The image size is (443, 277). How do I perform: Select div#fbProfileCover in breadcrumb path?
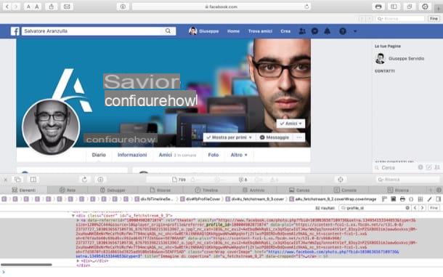click(200, 199)
